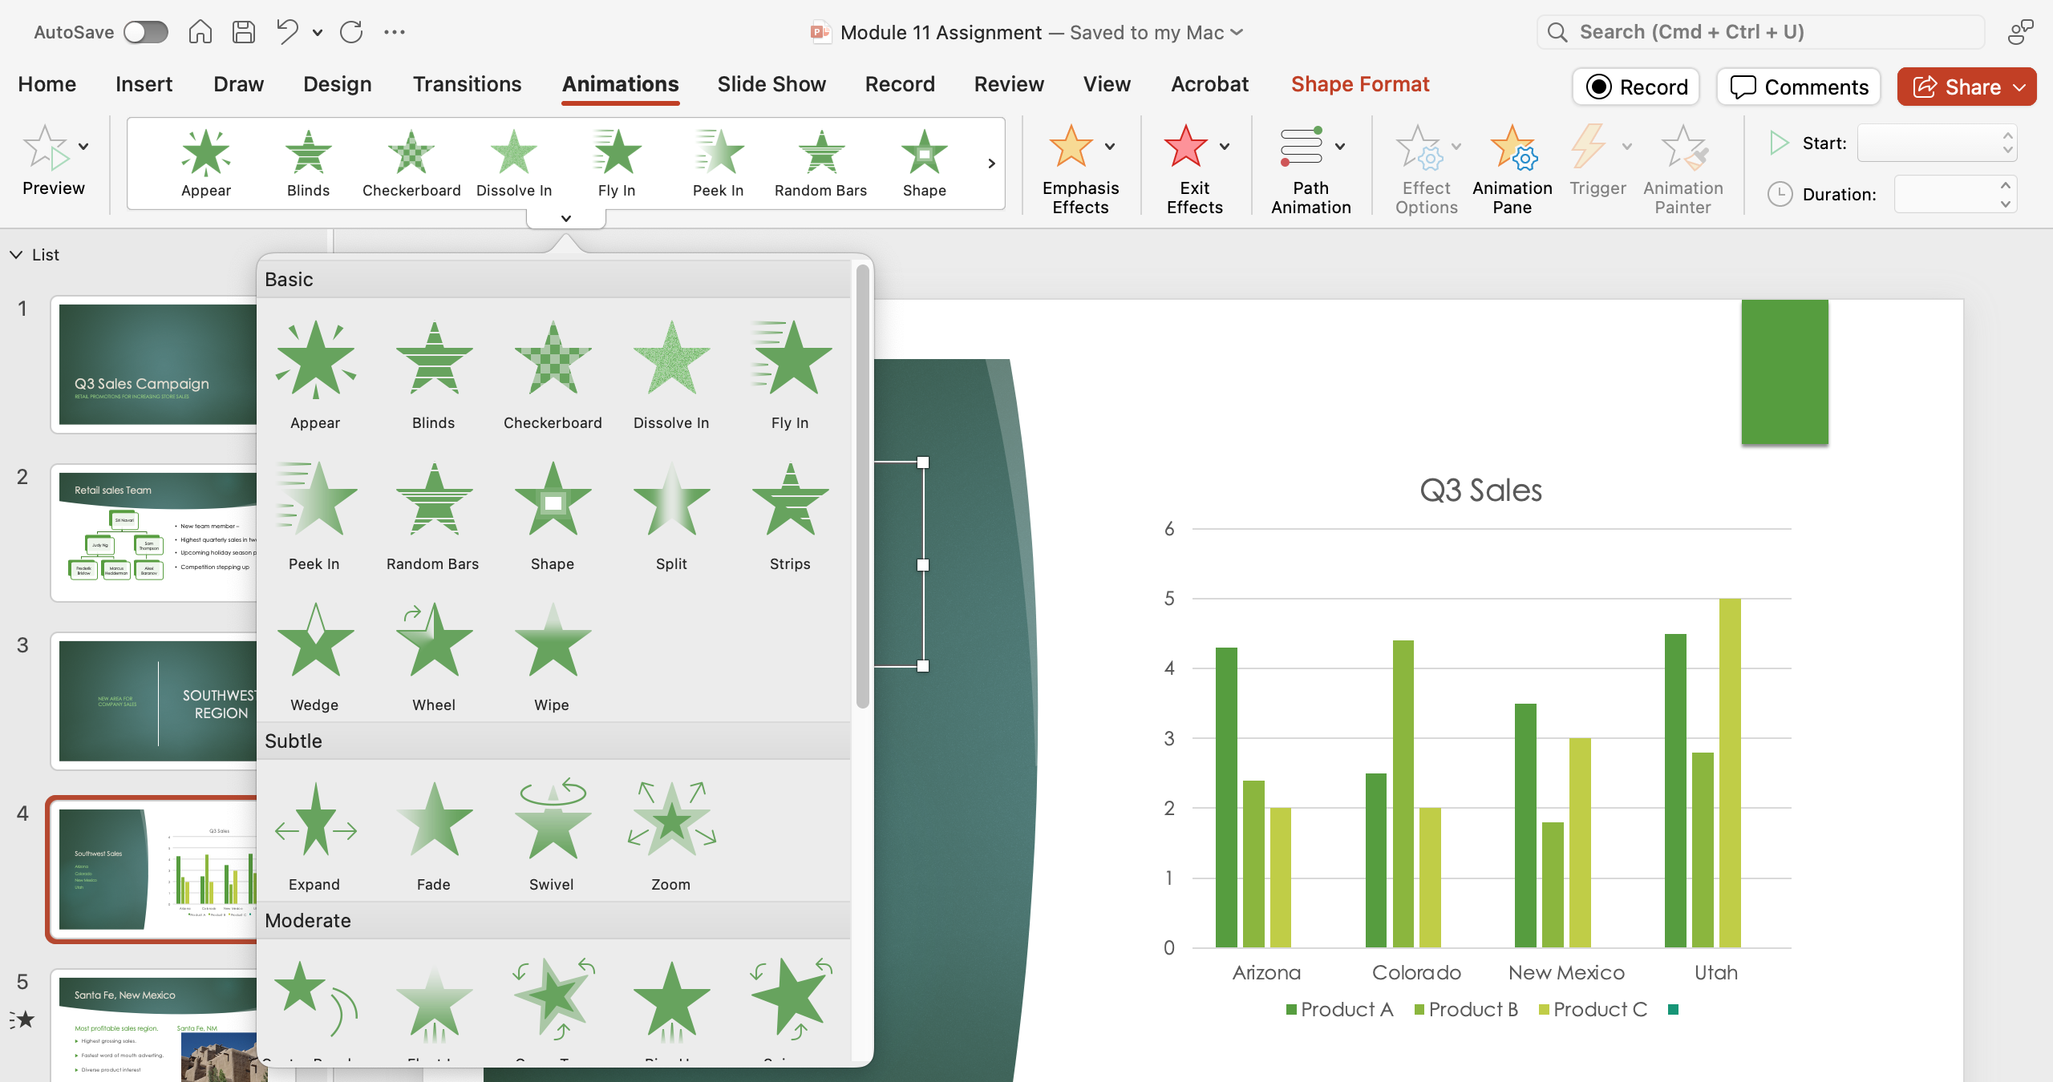Choose Appear in the ribbon gallery
The image size is (2053, 1082).
point(206,164)
